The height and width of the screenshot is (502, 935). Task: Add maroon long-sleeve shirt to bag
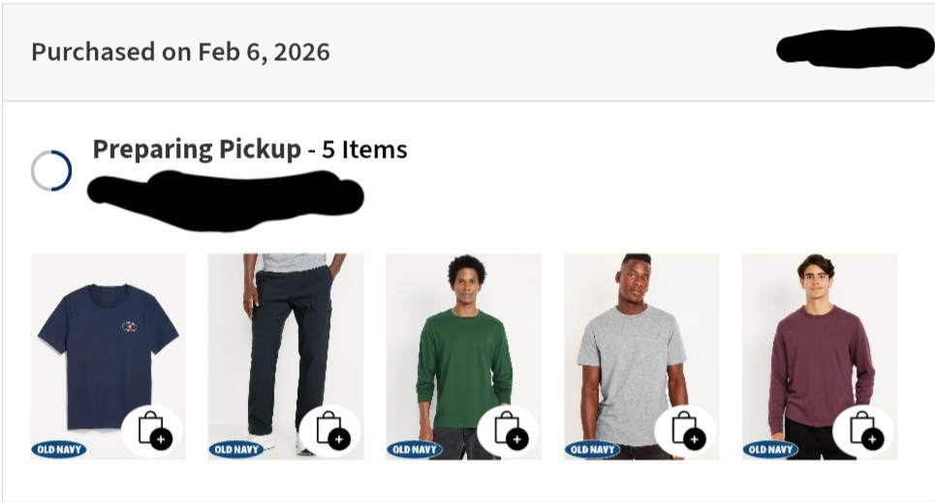(864, 430)
